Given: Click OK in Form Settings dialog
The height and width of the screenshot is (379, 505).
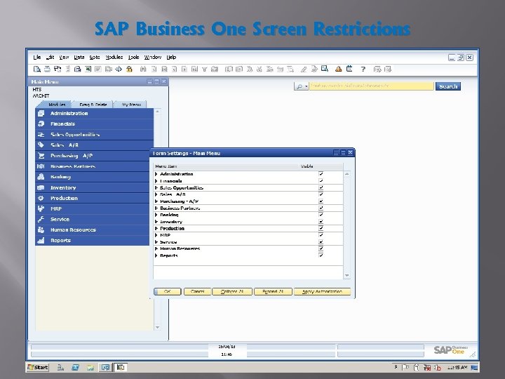Looking at the screenshot, I should point(168,291).
